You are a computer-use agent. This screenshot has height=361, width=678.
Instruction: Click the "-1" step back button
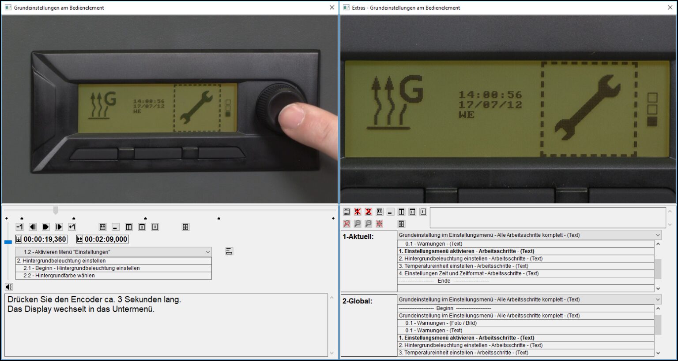pos(19,227)
